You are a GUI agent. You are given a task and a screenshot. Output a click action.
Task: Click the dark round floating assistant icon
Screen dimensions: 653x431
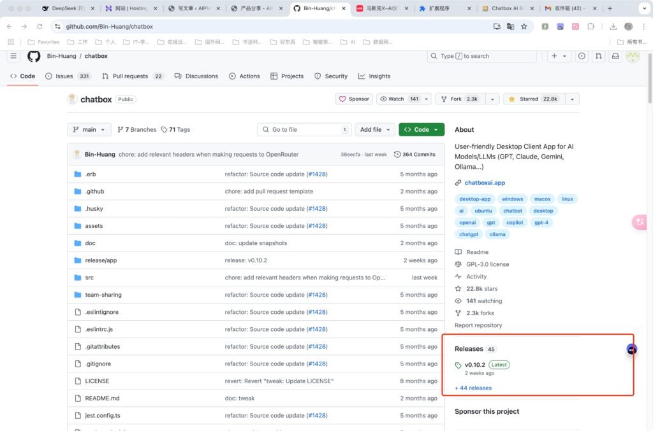631,350
